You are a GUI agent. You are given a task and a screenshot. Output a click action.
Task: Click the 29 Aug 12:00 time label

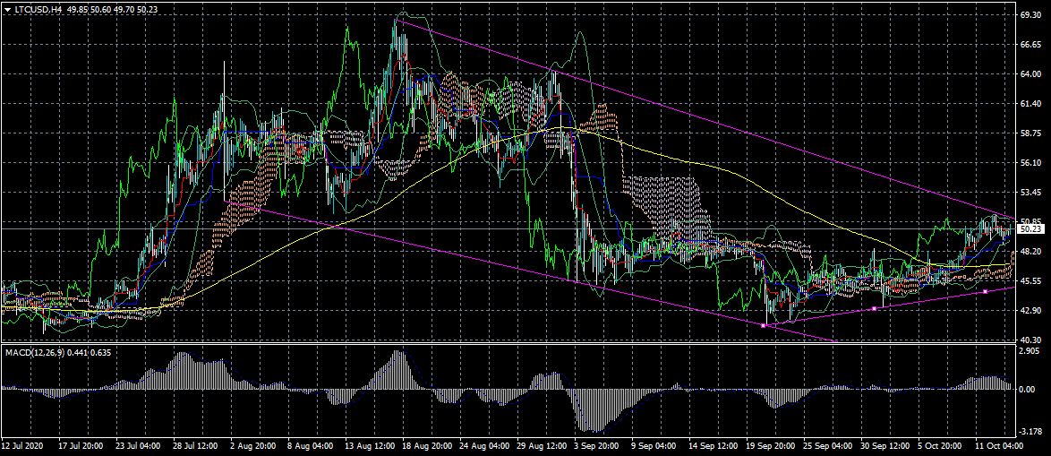point(540,445)
